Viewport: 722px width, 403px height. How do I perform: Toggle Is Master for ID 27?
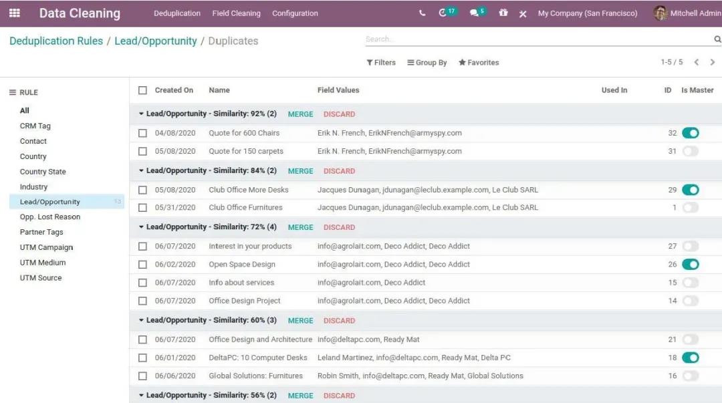click(x=690, y=247)
